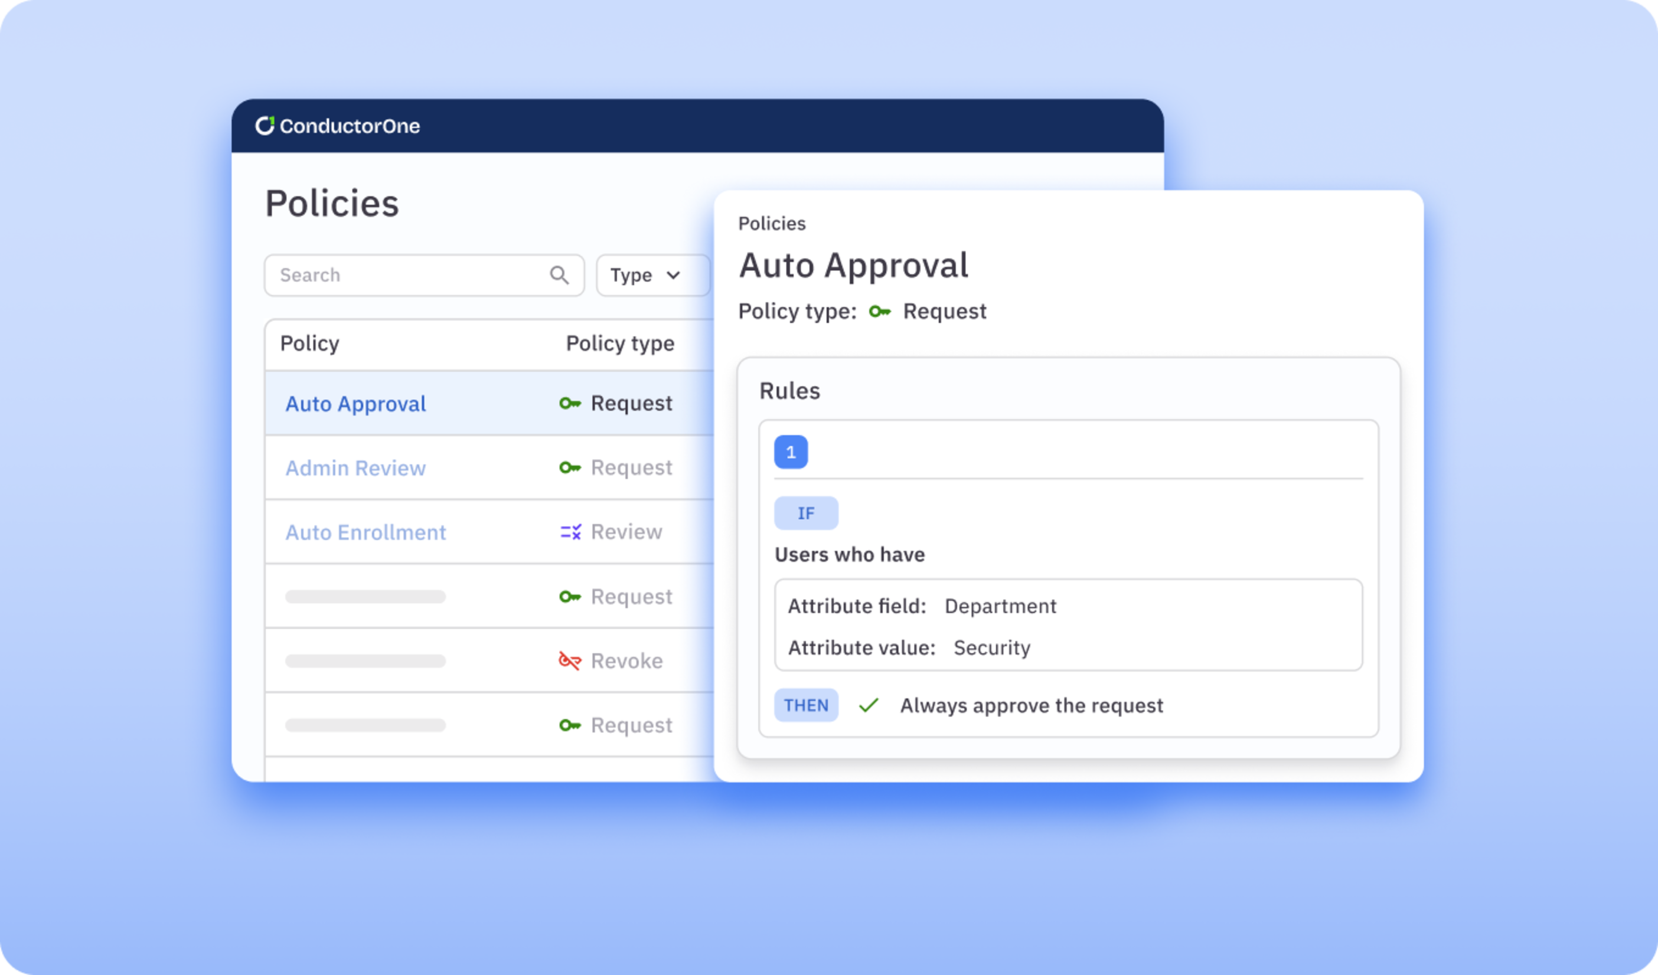Image resolution: width=1658 pixels, height=975 pixels.
Task: Click the search magnifier icon
Action: [559, 275]
